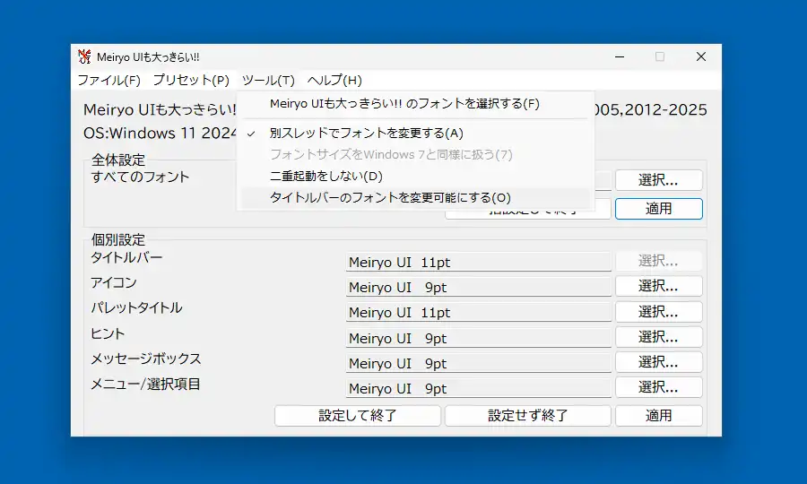Click the メニュー/選択項目 label
This screenshot has width=807, height=484.
pyautogui.click(x=145, y=384)
